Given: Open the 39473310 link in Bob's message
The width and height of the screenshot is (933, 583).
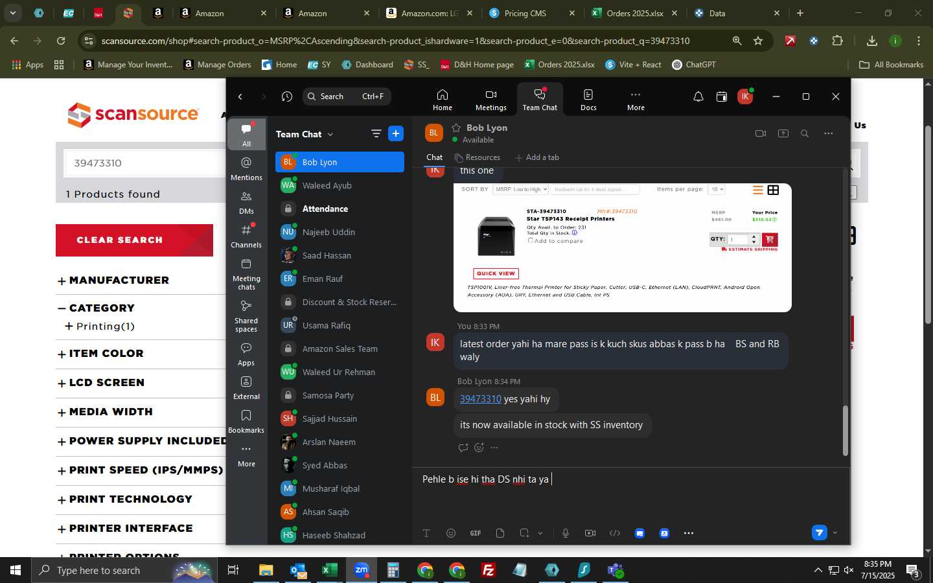Looking at the screenshot, I should (x=481, y=399).
